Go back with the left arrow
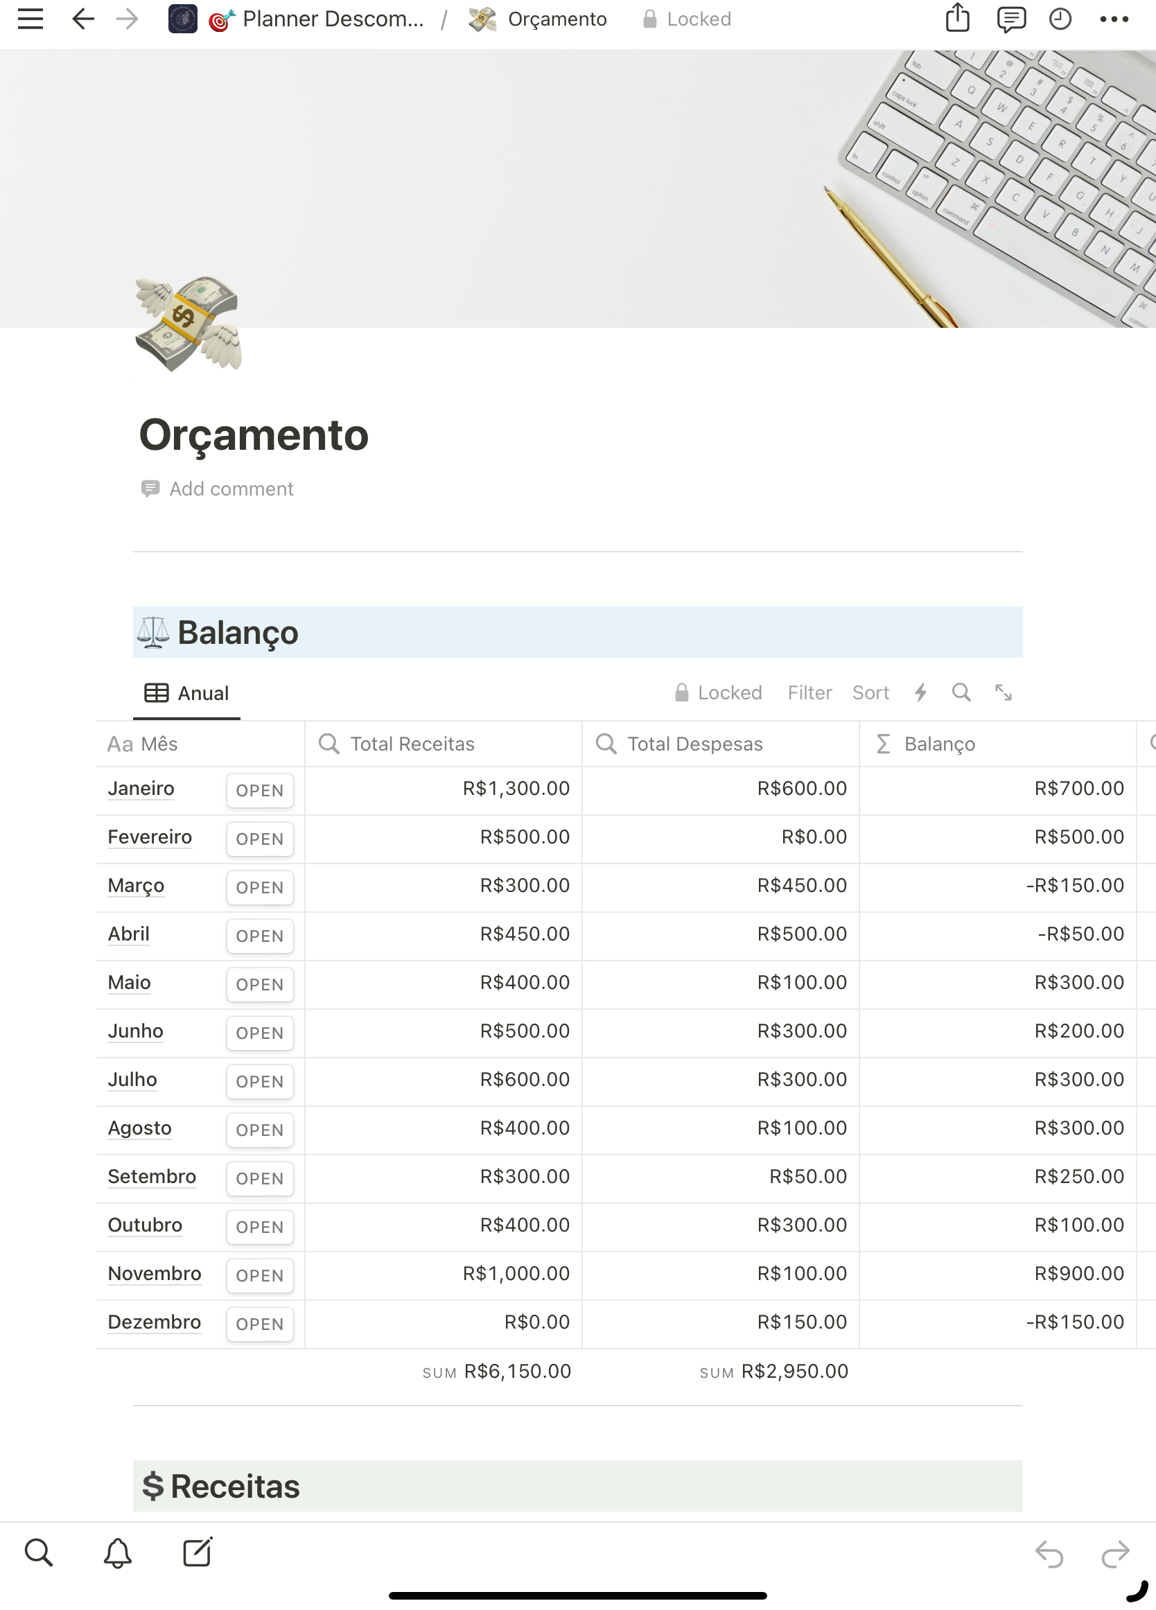 click(x=83, y=19)
